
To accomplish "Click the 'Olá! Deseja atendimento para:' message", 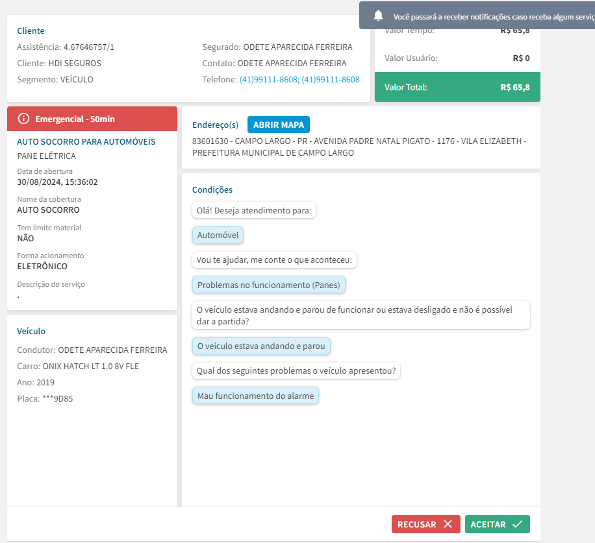I will [254, 211].
